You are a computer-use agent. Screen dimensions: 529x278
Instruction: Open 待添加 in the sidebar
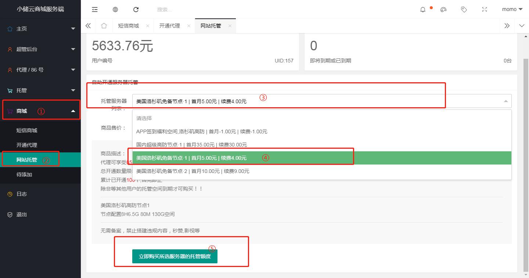point(40,174)
